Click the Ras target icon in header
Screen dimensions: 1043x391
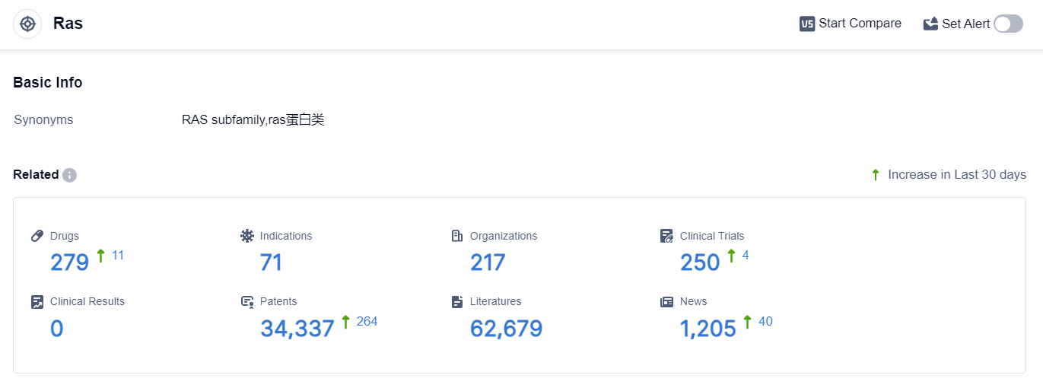(27, 24)
